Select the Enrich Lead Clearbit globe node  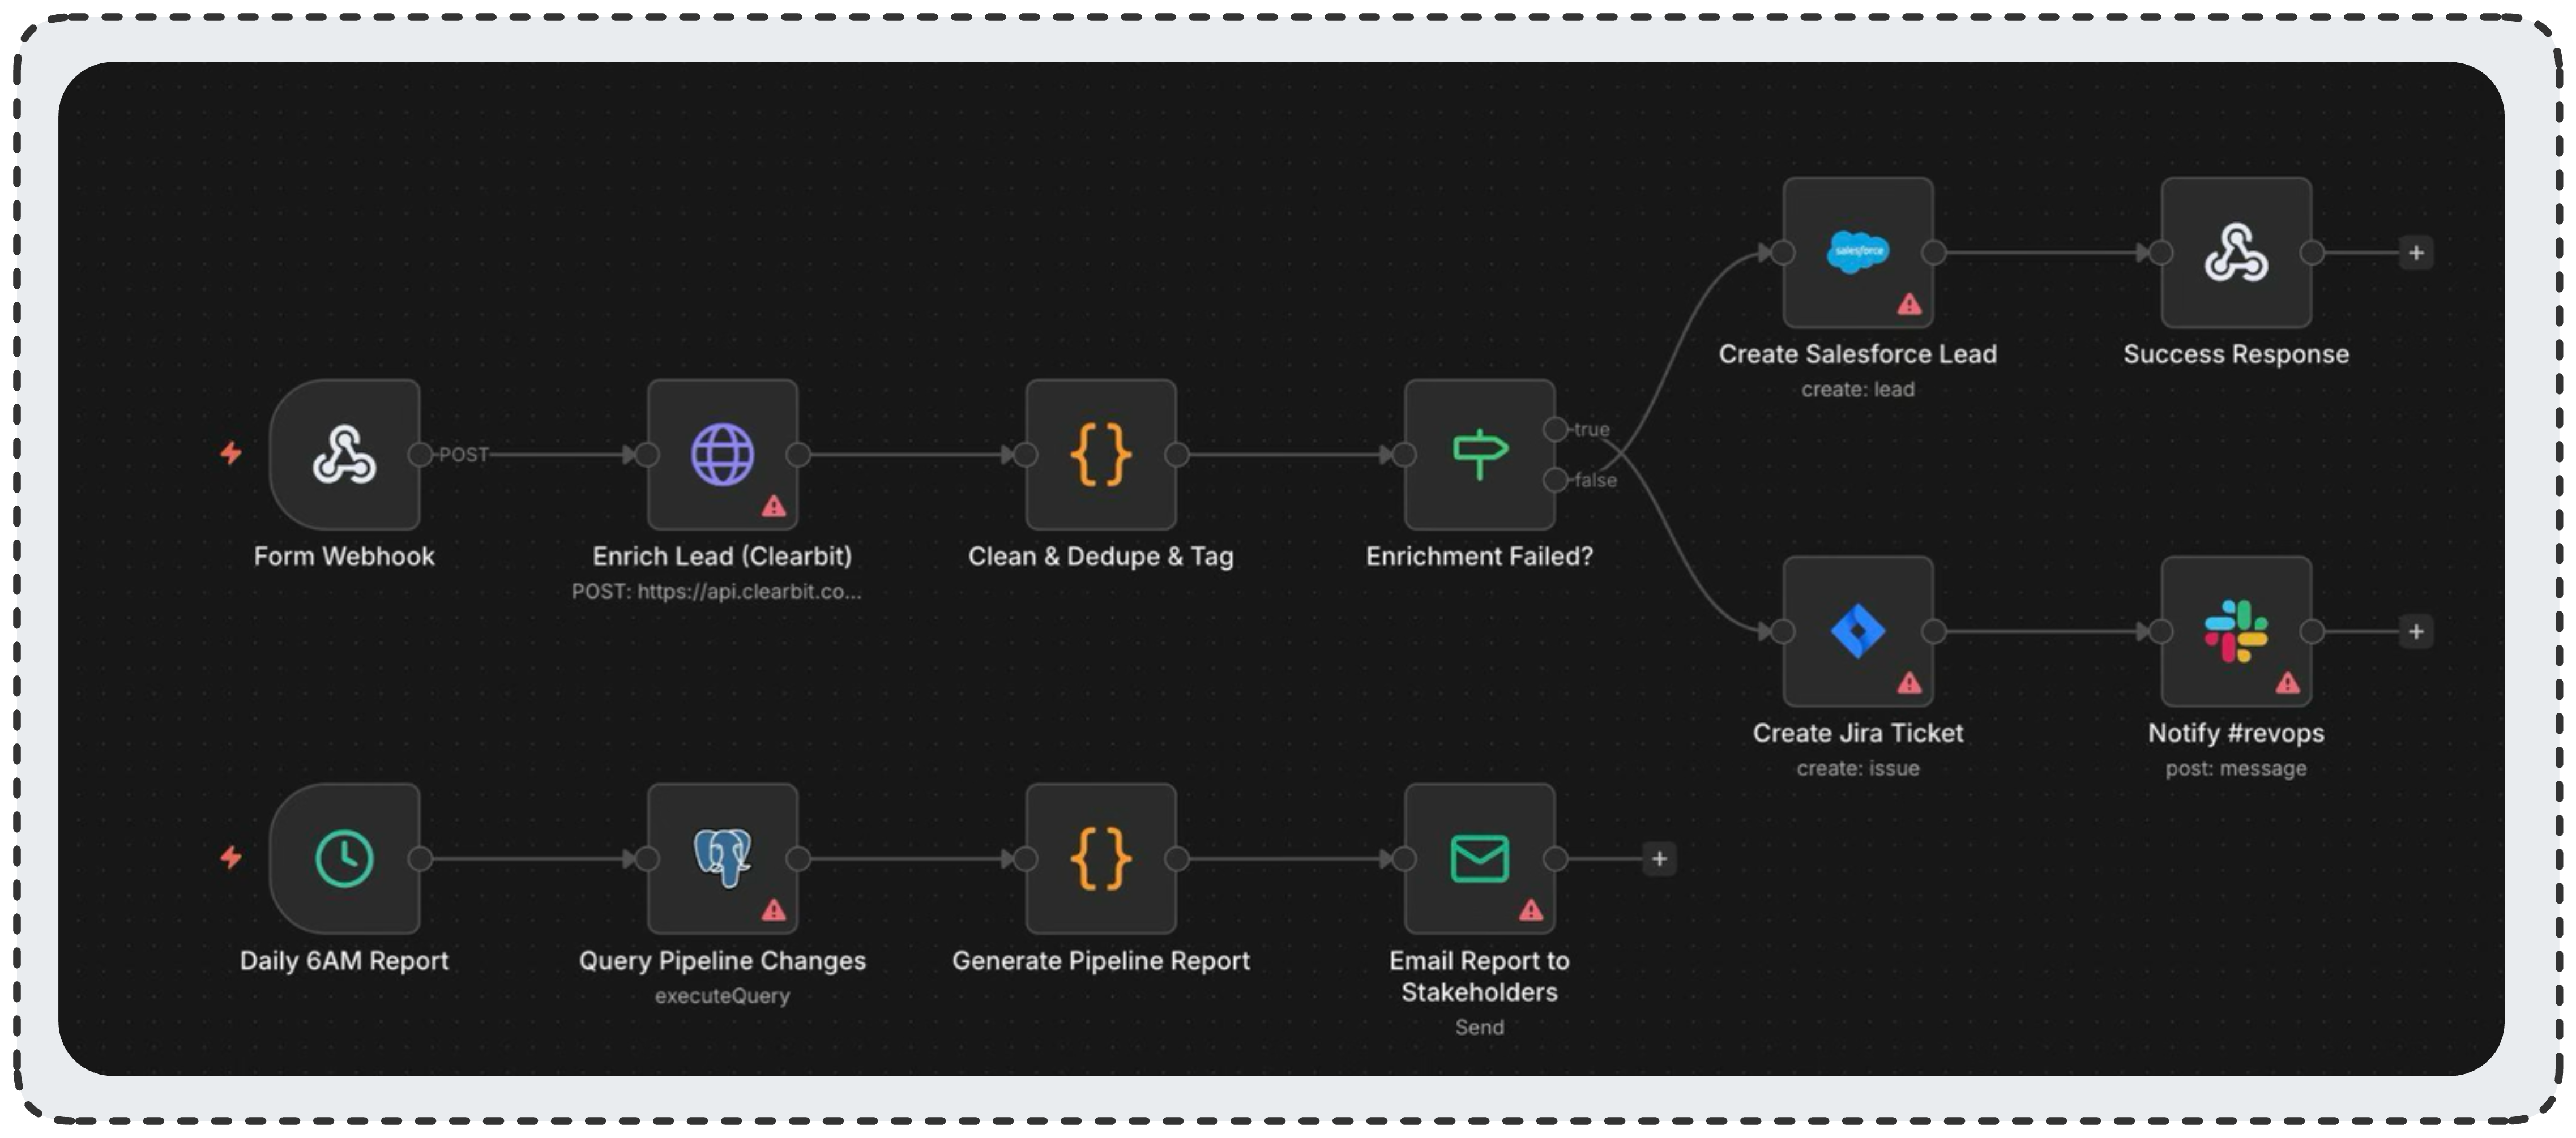click(x=722, y=454)
